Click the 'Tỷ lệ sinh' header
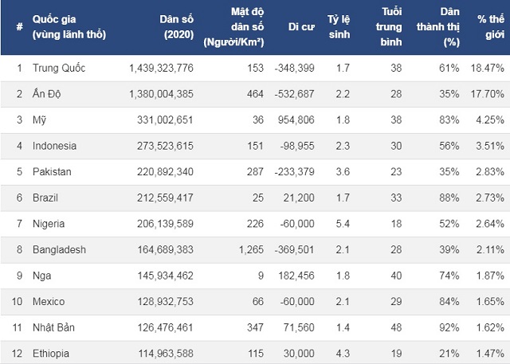 click(339, 27)
